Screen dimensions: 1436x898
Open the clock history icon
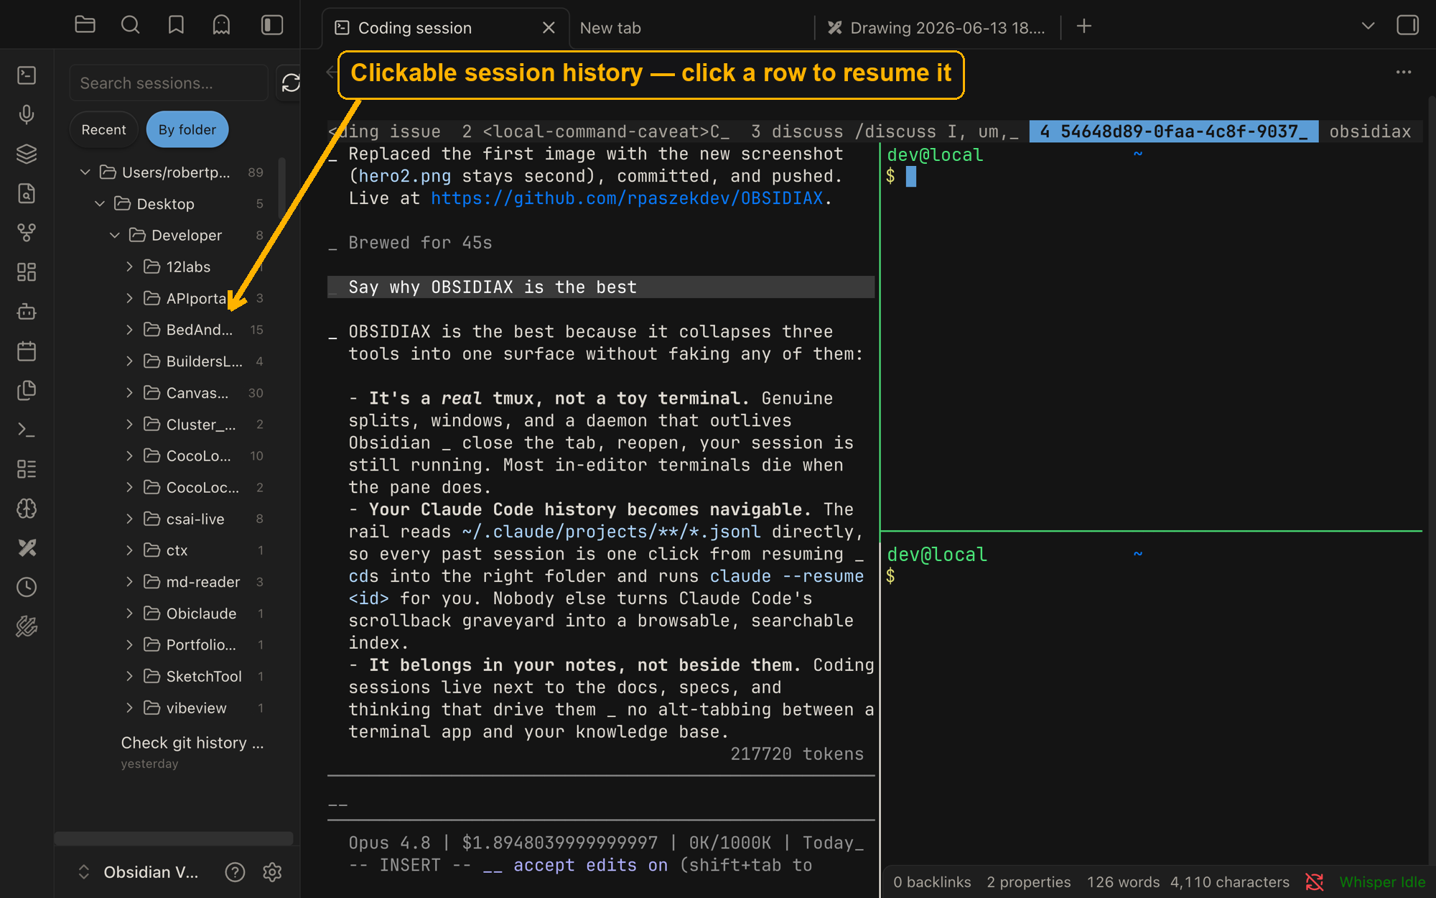(x=27, y=588)
